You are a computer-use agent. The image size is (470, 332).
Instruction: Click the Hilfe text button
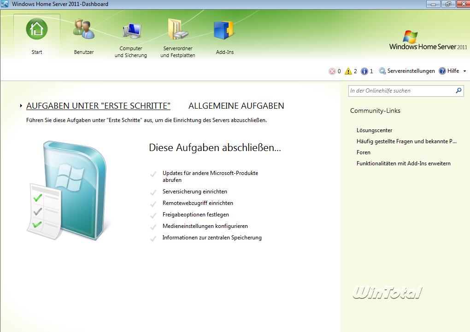(x=453, y=71)
